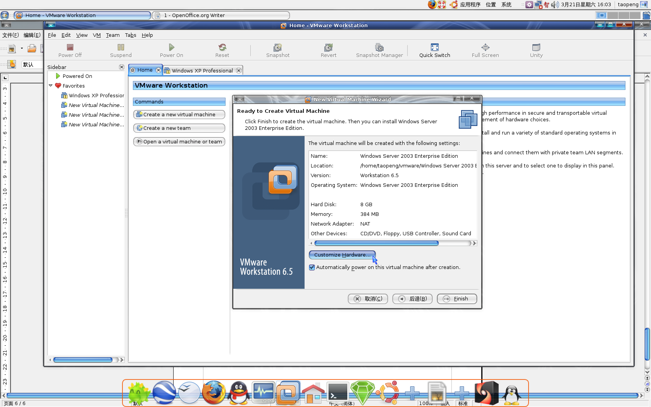Launch Firefox from the dock

coord(214,392)
